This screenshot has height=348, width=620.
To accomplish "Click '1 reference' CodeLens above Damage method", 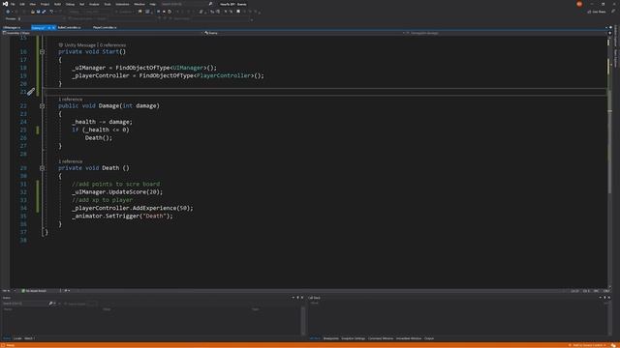I will point(71,100).
